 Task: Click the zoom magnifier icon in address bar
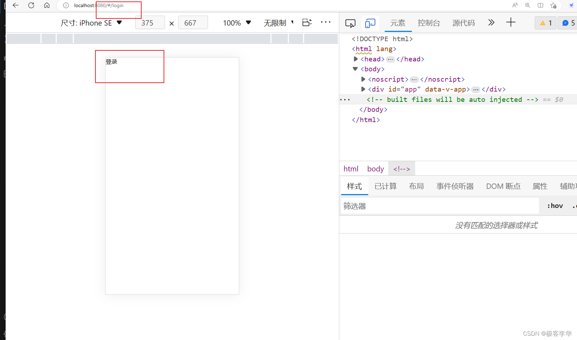[x=528, y=5]
